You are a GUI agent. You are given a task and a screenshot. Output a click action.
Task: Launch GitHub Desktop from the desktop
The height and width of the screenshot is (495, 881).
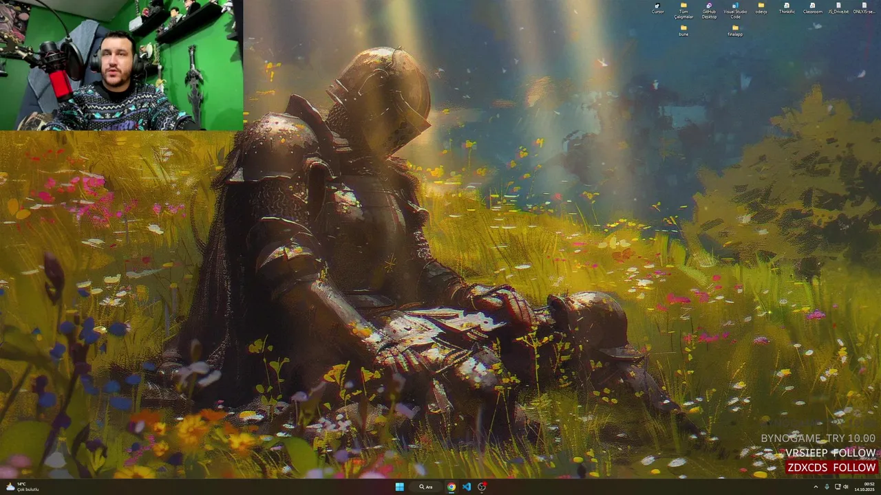pyautogui.click(x=709, y=10)
